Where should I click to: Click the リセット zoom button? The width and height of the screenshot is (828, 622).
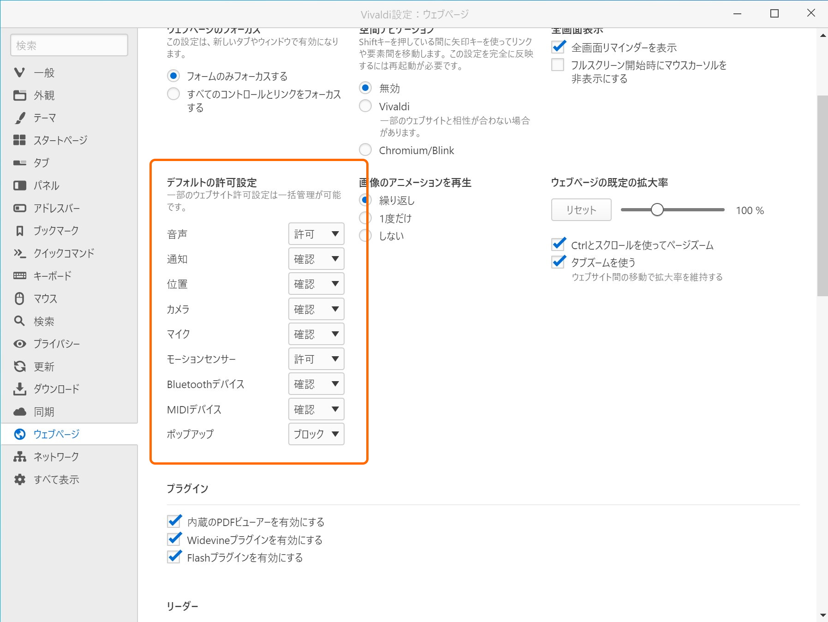pyautogui.click(x=581, y=209)
